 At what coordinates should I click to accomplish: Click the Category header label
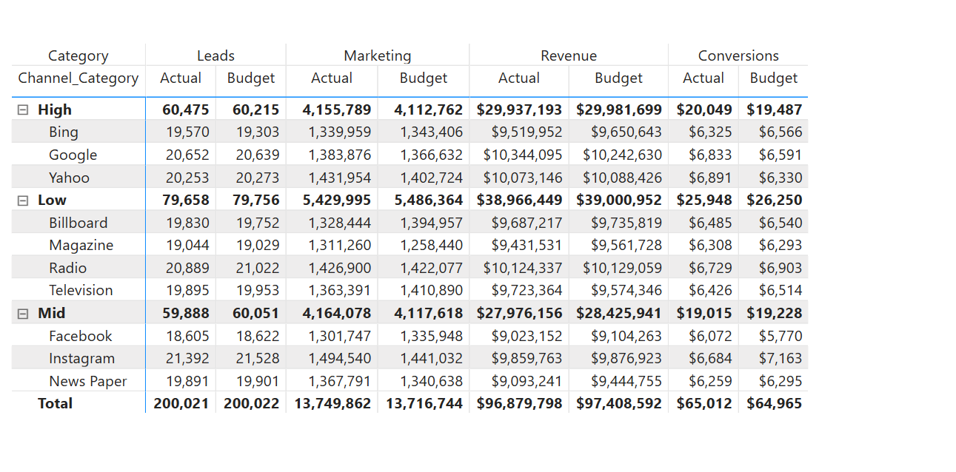click(78, 55)
